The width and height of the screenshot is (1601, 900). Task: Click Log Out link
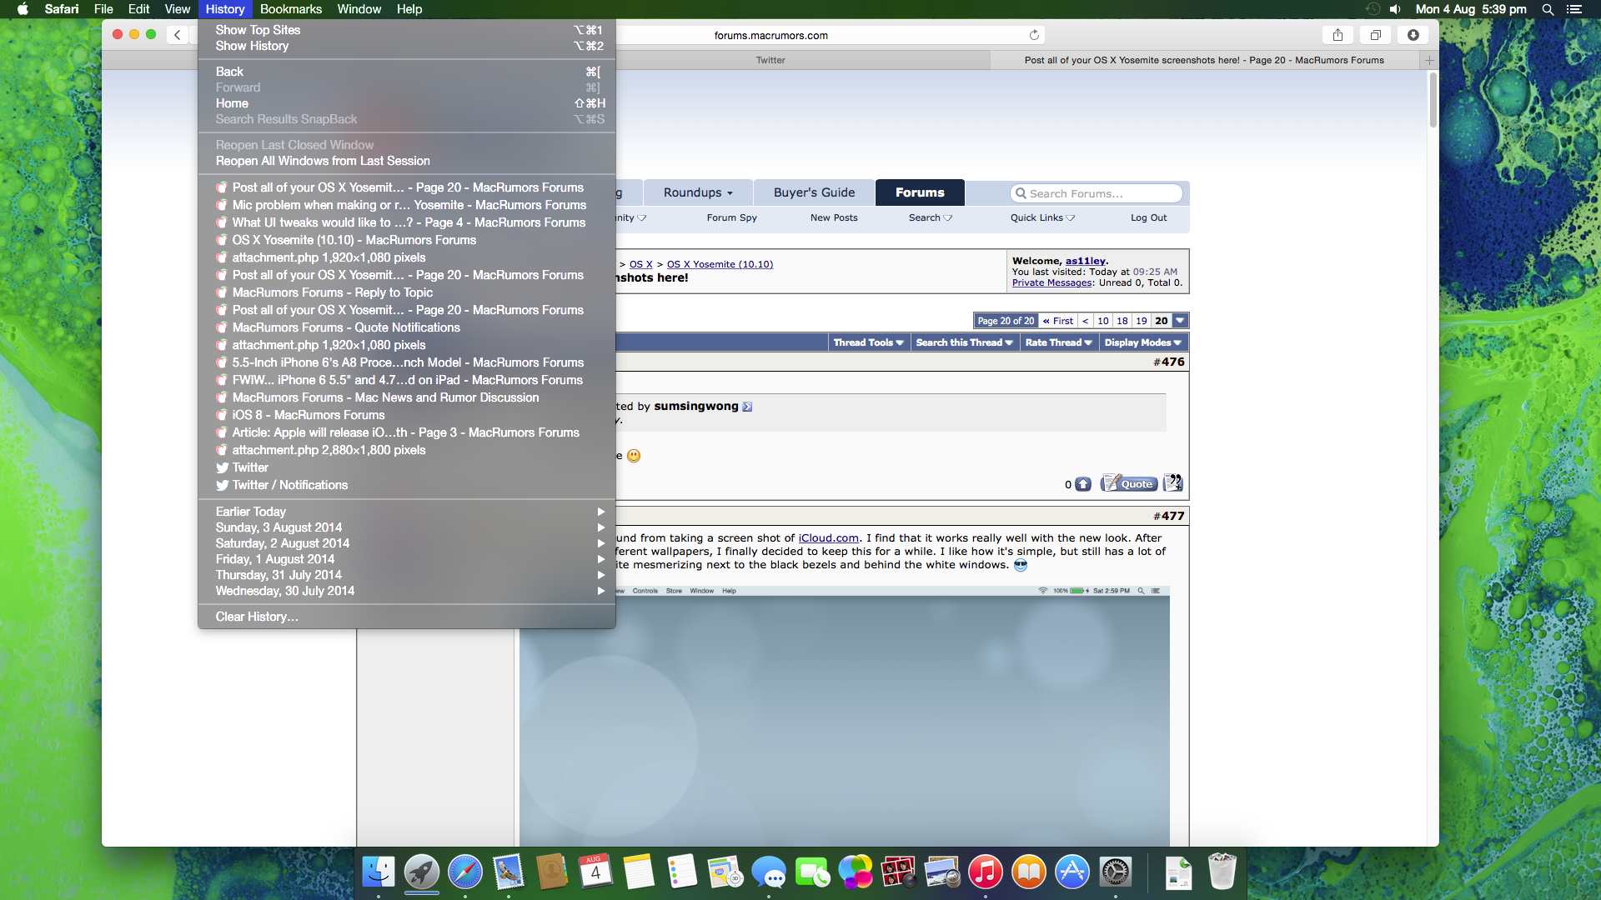coord(1148,217)
